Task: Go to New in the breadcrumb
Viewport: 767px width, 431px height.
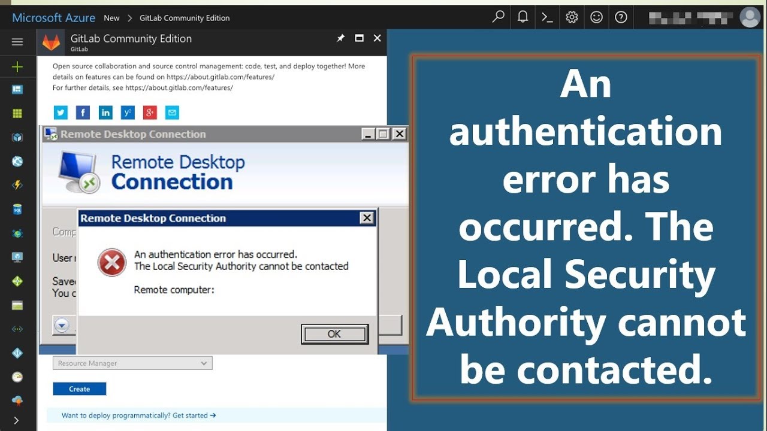Action: pyautogui.click(x=111, y=18)
